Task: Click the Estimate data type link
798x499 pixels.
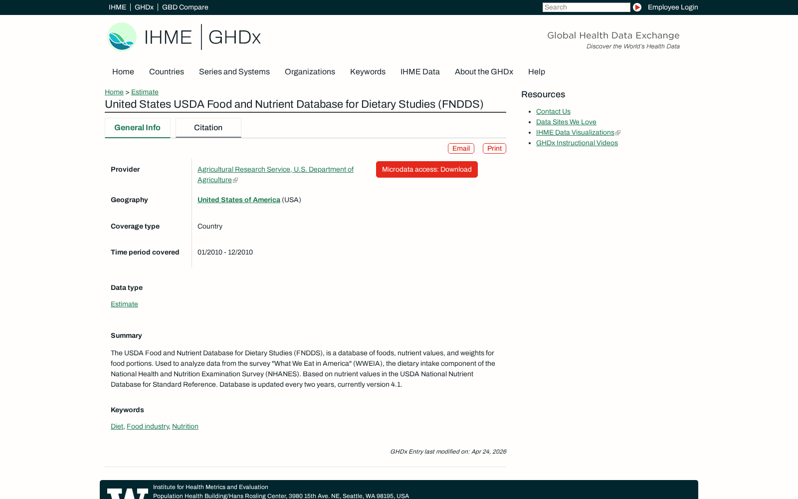Action: 124,304
